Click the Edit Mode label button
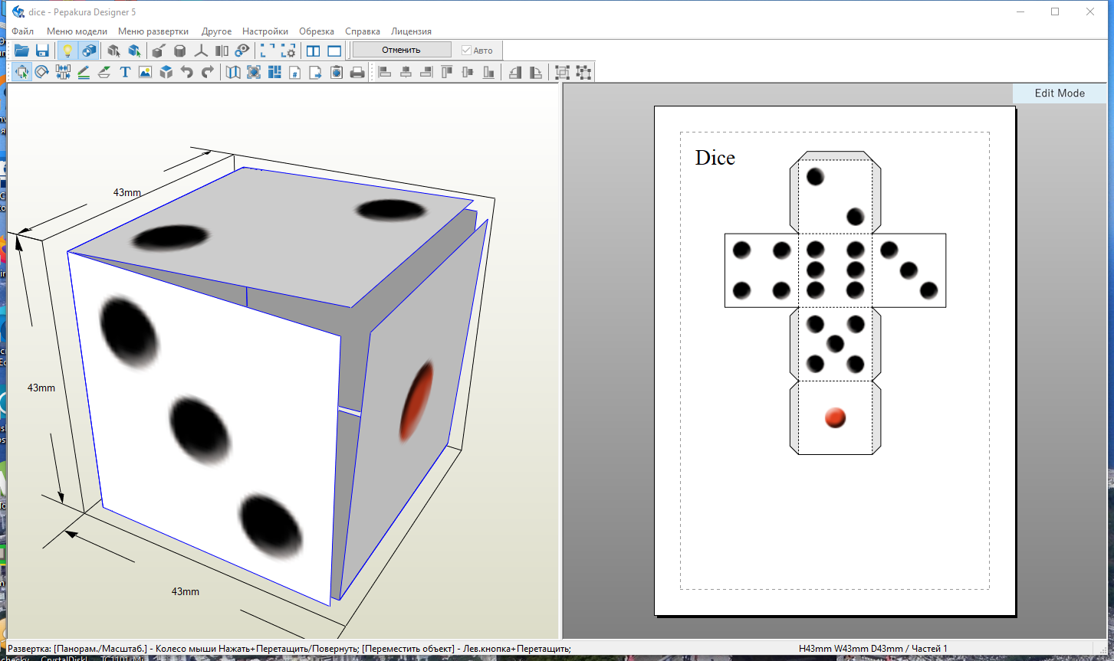Screen dimensions: 1114x661 pos(1060,93)
